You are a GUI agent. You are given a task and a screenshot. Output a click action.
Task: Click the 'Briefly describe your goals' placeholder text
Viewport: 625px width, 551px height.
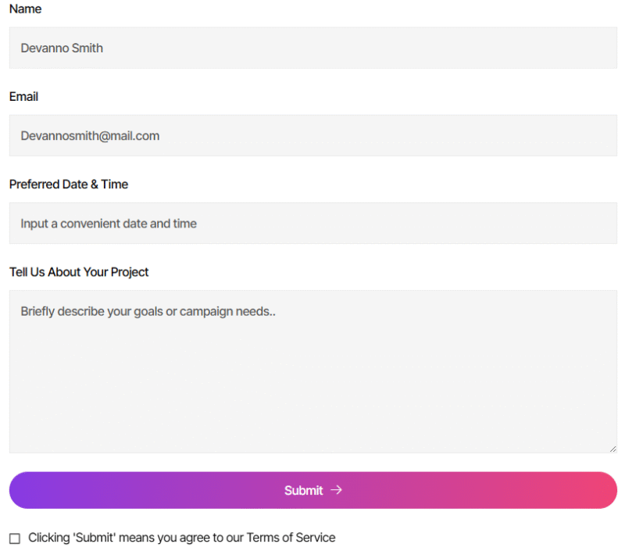point(148,311)
